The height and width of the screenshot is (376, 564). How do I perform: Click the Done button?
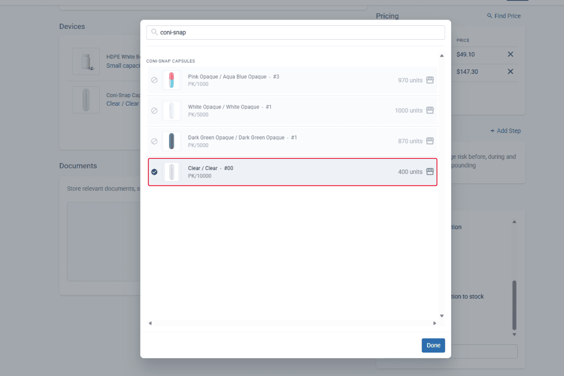tap(433, 346)
